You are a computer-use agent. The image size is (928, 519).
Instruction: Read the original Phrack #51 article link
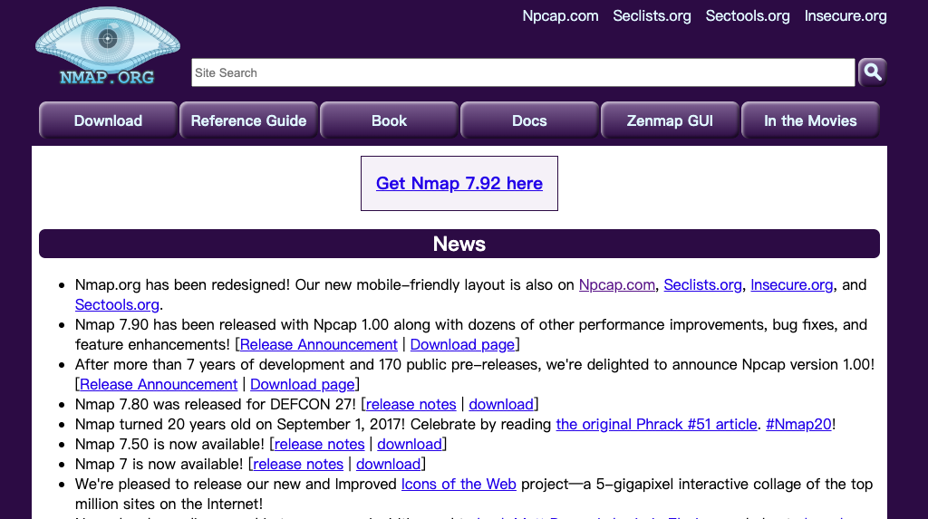coord(656,424)
